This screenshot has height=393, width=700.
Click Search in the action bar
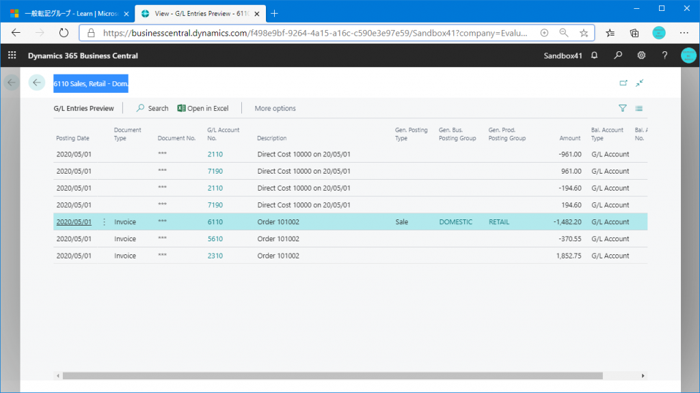coord(152,108)
